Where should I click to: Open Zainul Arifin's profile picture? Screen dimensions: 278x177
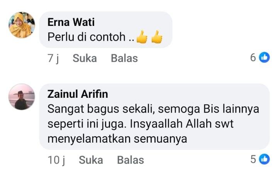click(22, 97)
